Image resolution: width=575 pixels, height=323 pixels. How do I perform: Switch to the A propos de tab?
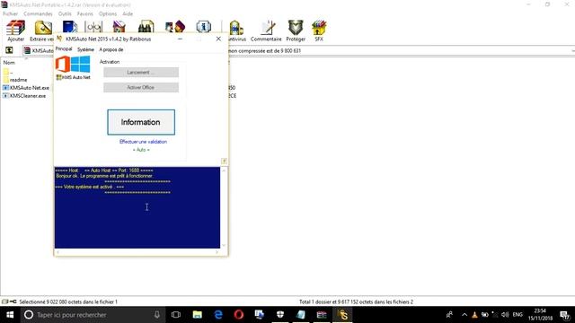pyautogui.click(x=111, y=49)
